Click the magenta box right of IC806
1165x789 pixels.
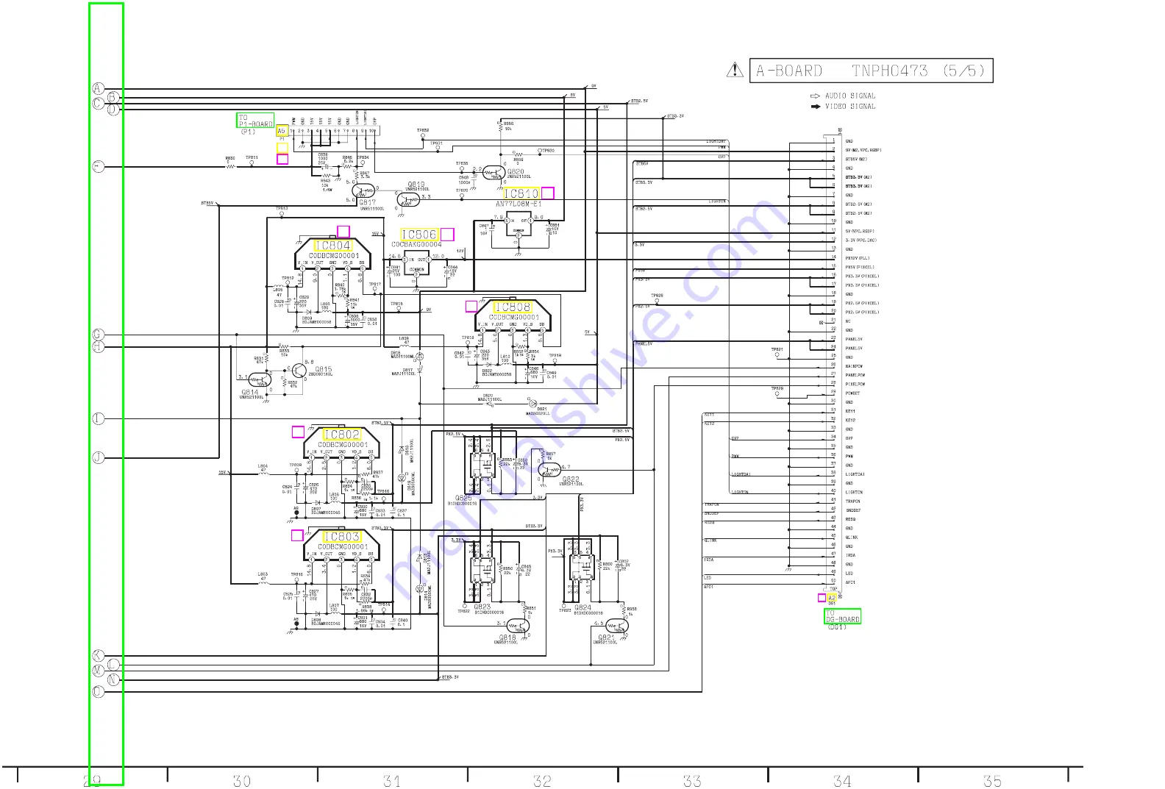tap(447, 235)
